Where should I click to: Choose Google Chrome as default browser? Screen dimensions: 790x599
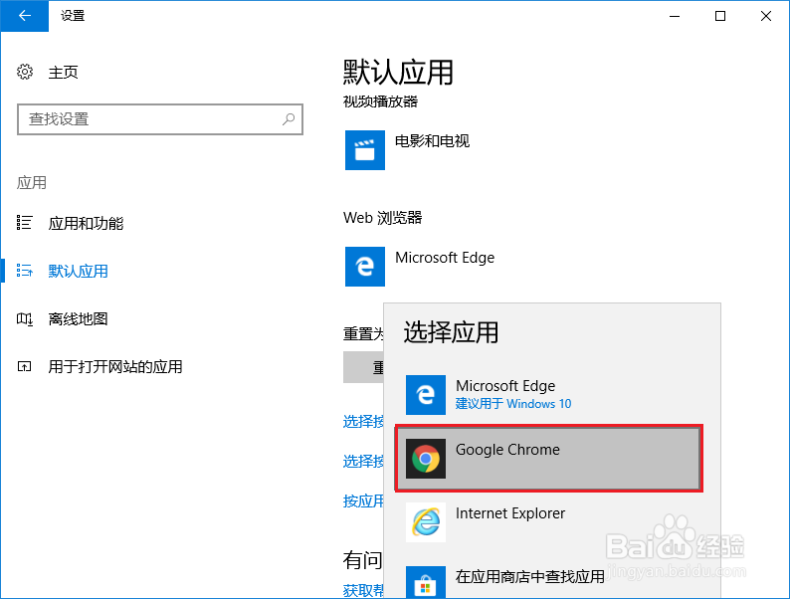[507, 450]
